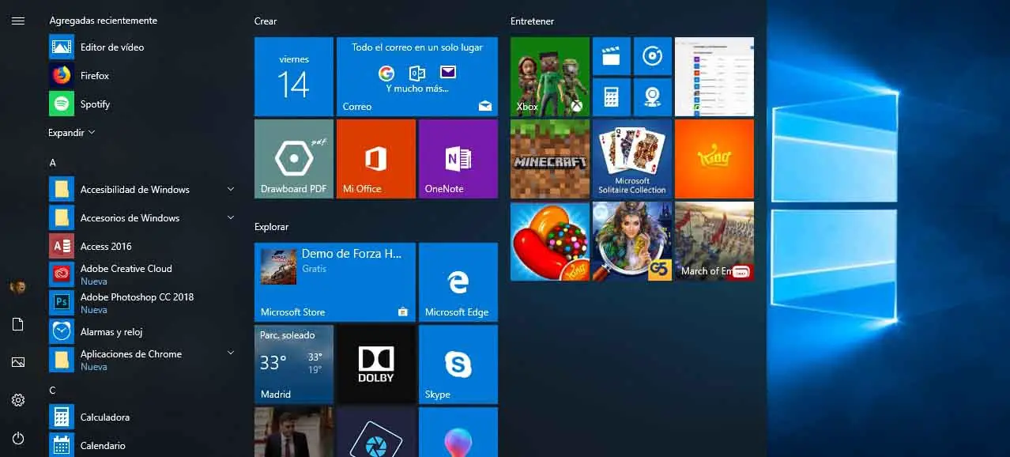Open Firefox from the app list
1010x457 pixels.
pyautogui.click(x=142, y=76)
